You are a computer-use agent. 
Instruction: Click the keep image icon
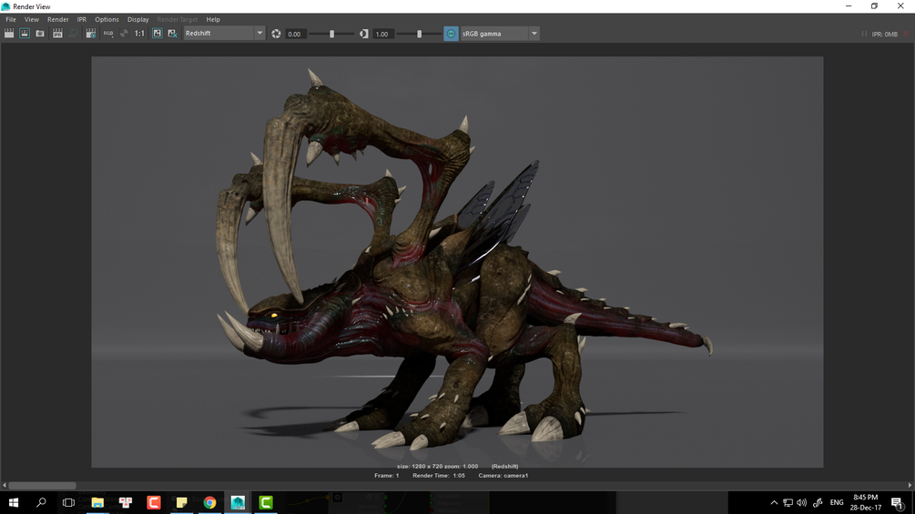point(157,34)
